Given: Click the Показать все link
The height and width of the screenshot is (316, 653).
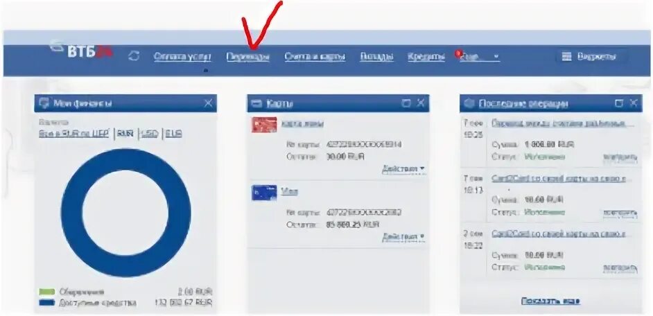Looking at the screenshot, I should point(550,301).
